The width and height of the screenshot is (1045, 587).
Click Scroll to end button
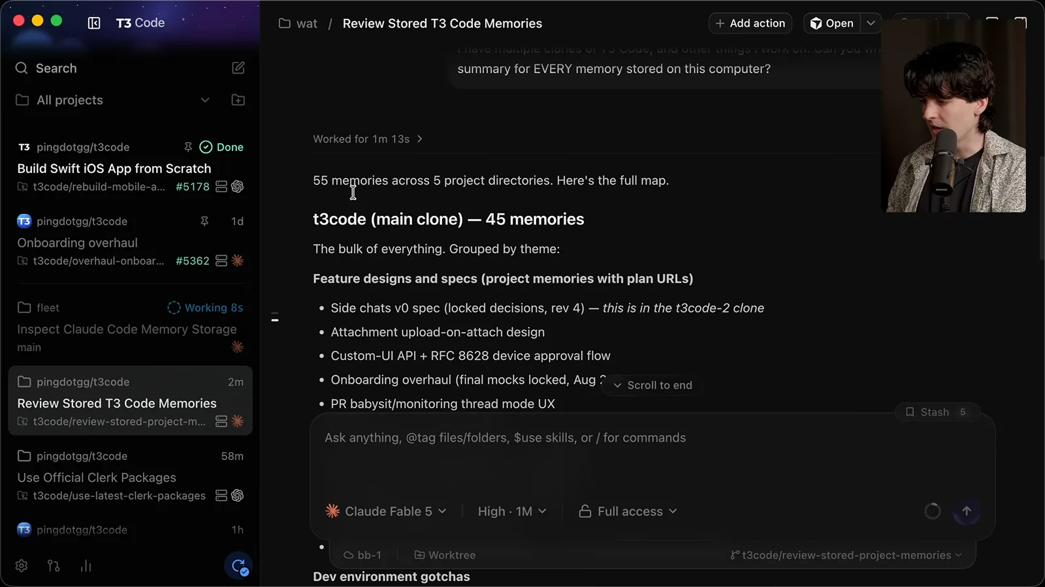point(652,385)
